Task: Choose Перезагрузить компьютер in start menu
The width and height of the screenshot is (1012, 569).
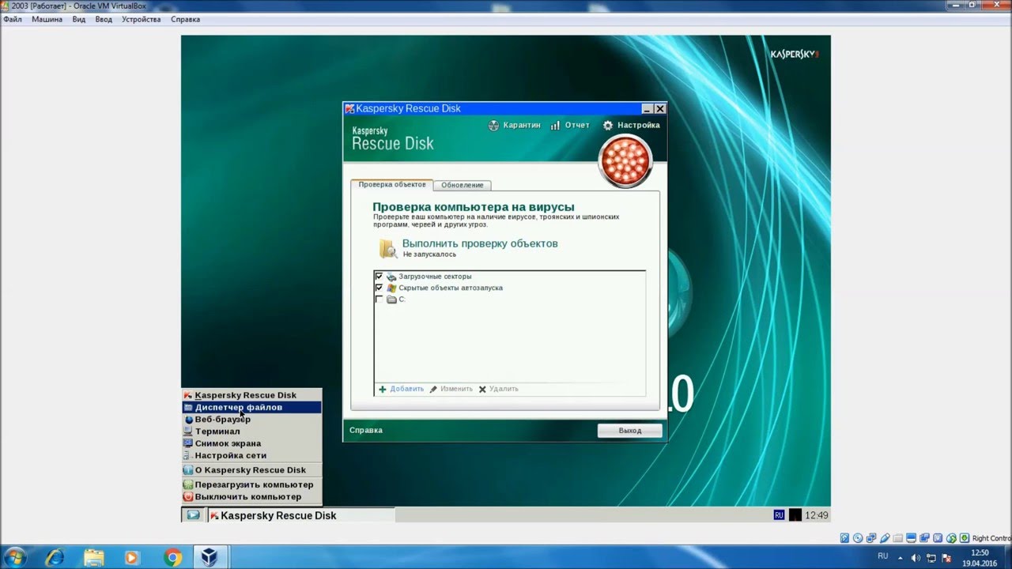Action: pos(251,484)
